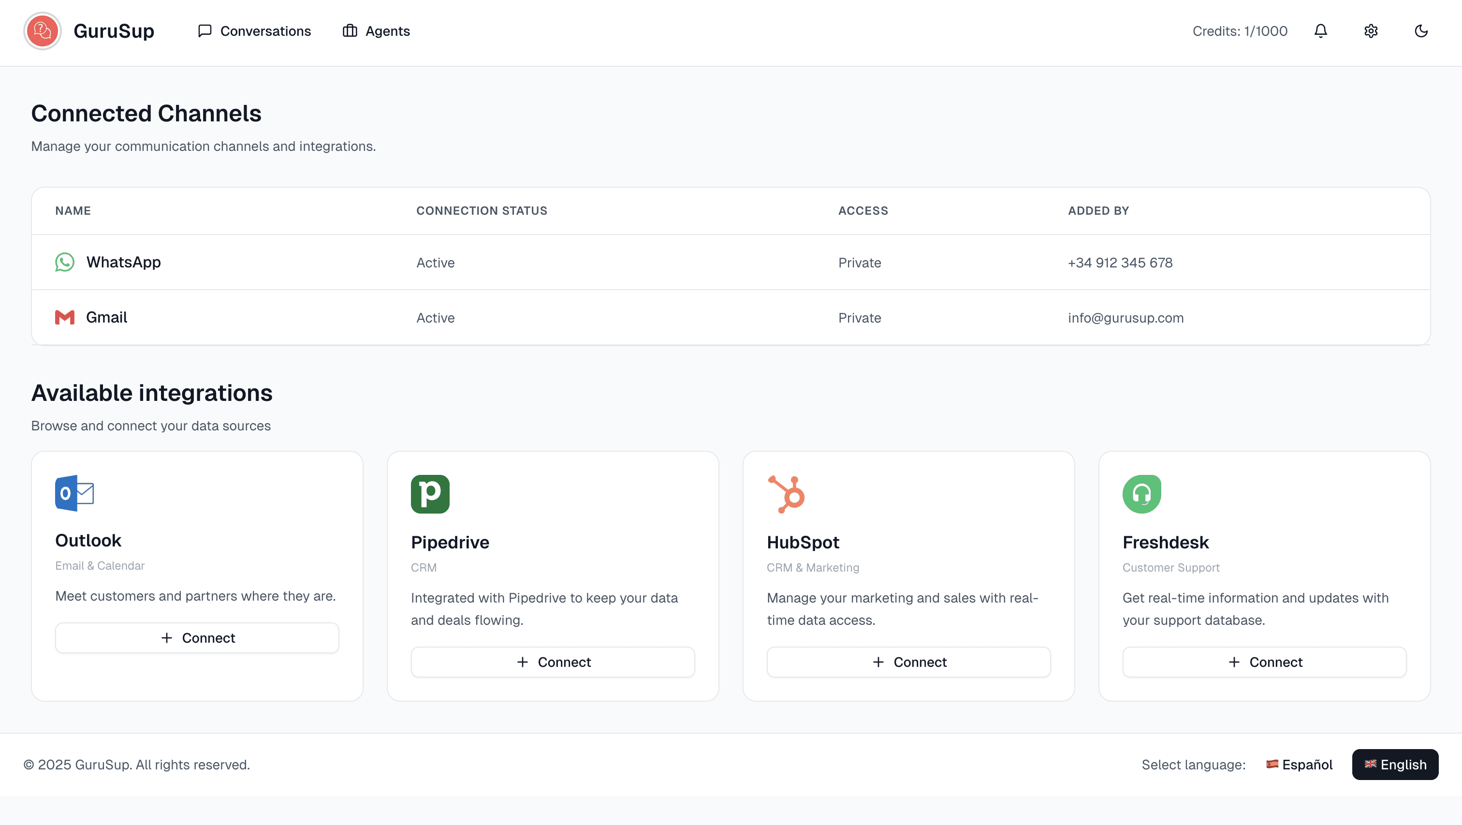1462x825 pixels.
Task: Select the Gmail row name
Action: [x=107, y=317]
